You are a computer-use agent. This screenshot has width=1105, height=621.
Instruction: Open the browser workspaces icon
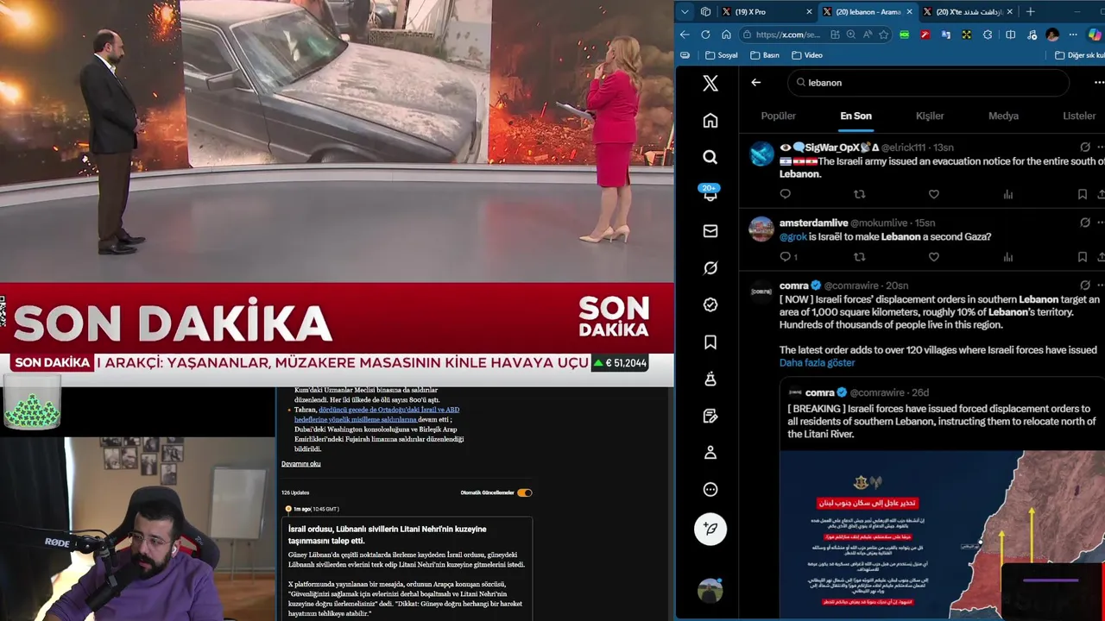tap(705, 12)
